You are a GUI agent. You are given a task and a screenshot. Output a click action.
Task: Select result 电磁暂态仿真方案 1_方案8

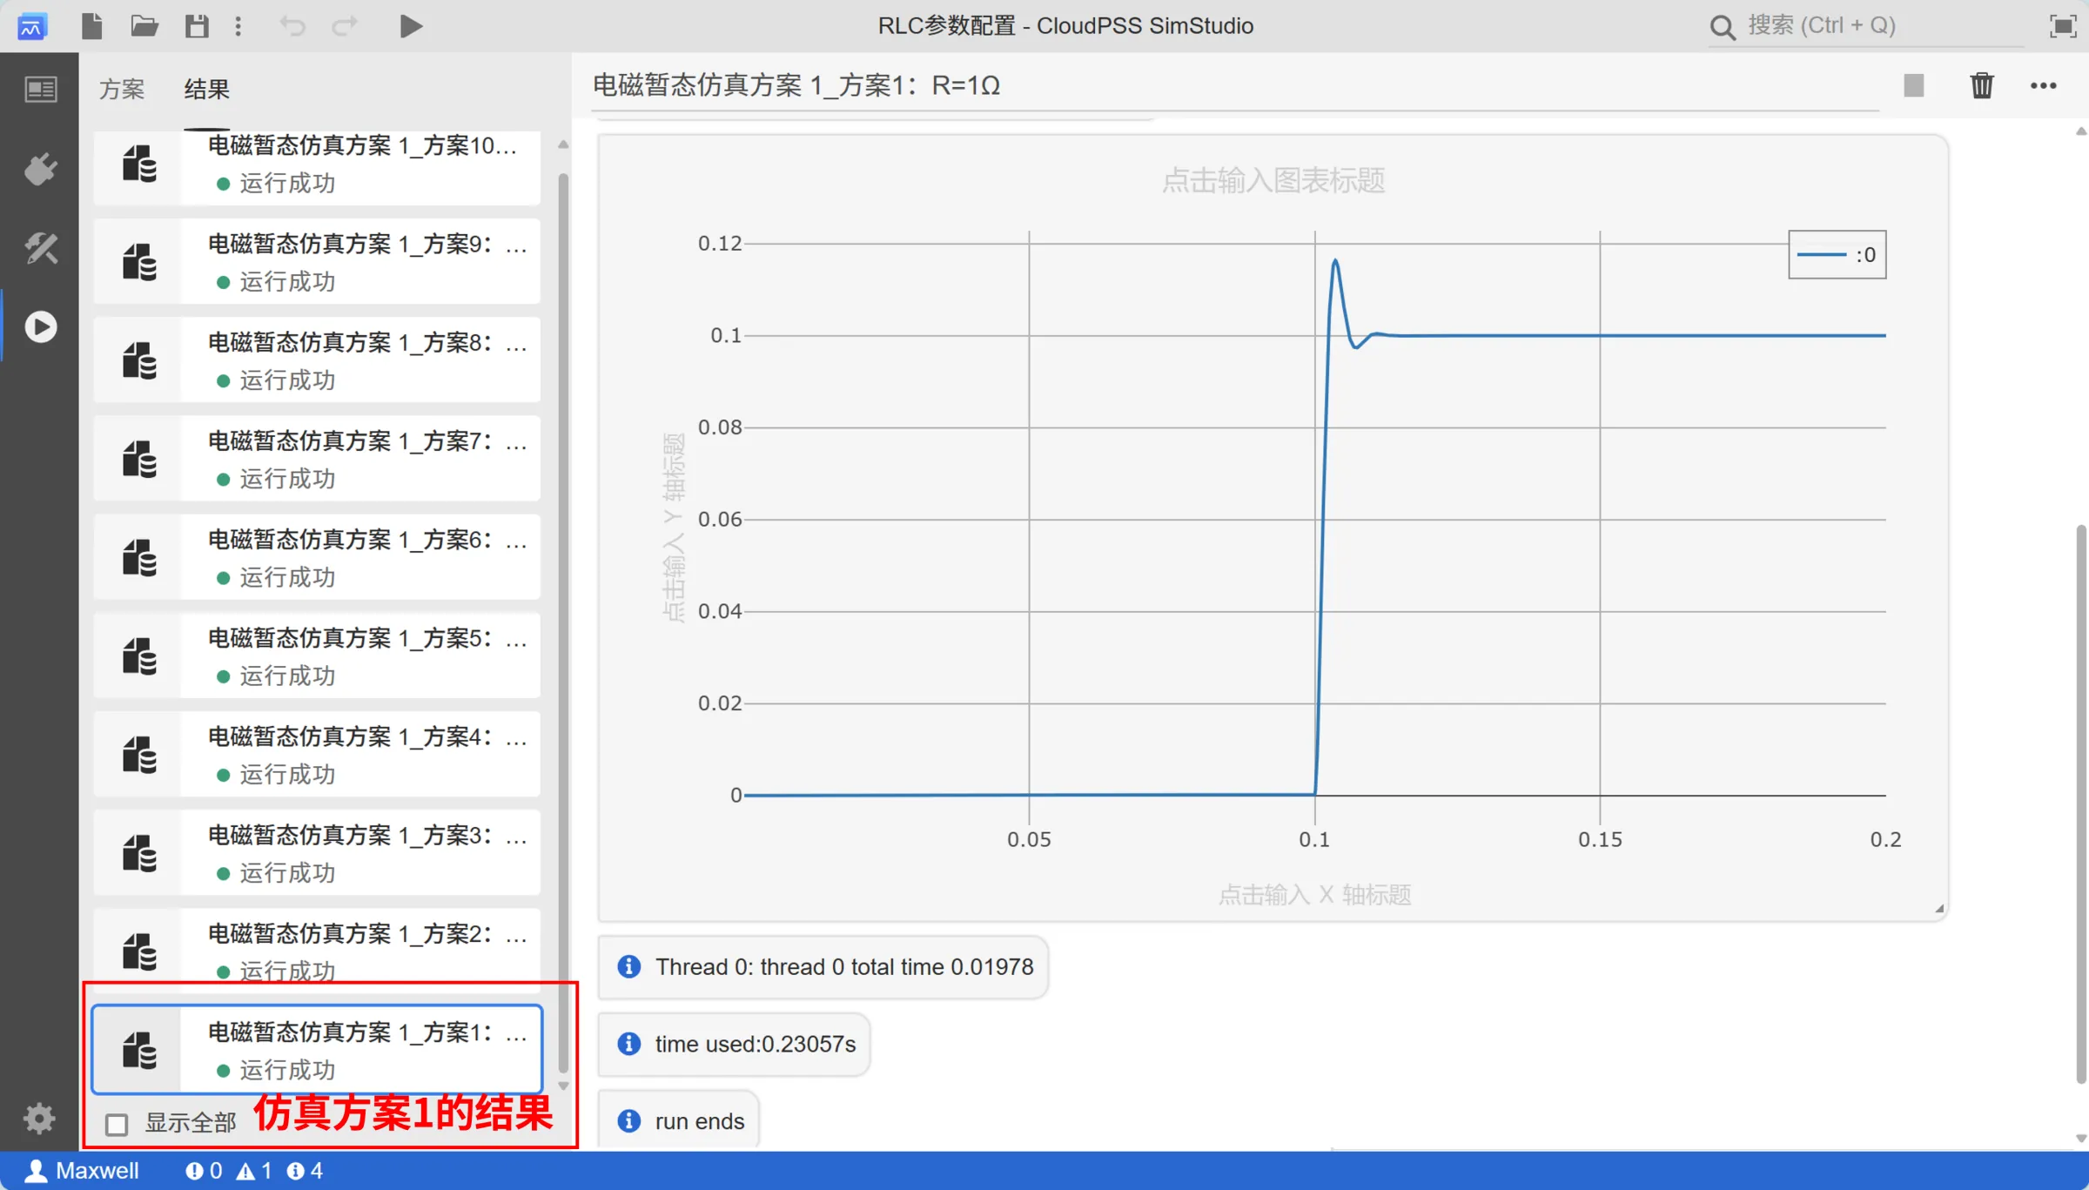click(317, 360)
